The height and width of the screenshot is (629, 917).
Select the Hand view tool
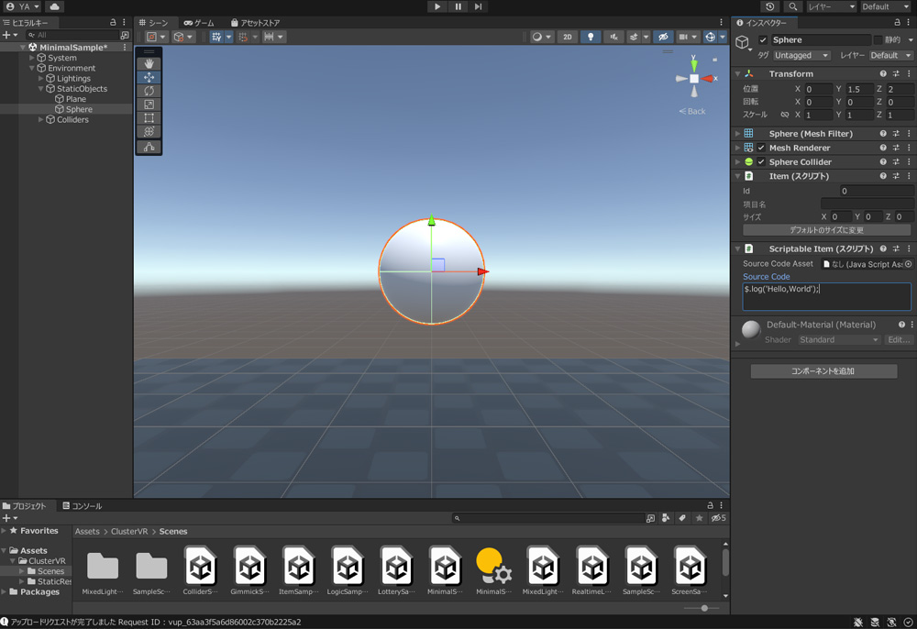pos(149,64)
